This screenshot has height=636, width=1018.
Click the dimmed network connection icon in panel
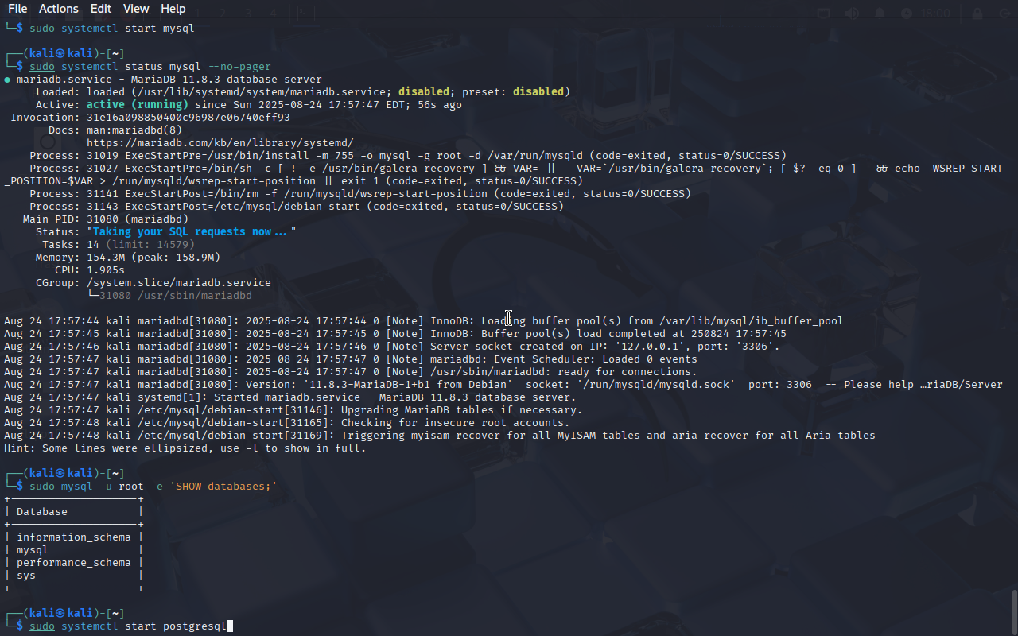click(824, 14)
